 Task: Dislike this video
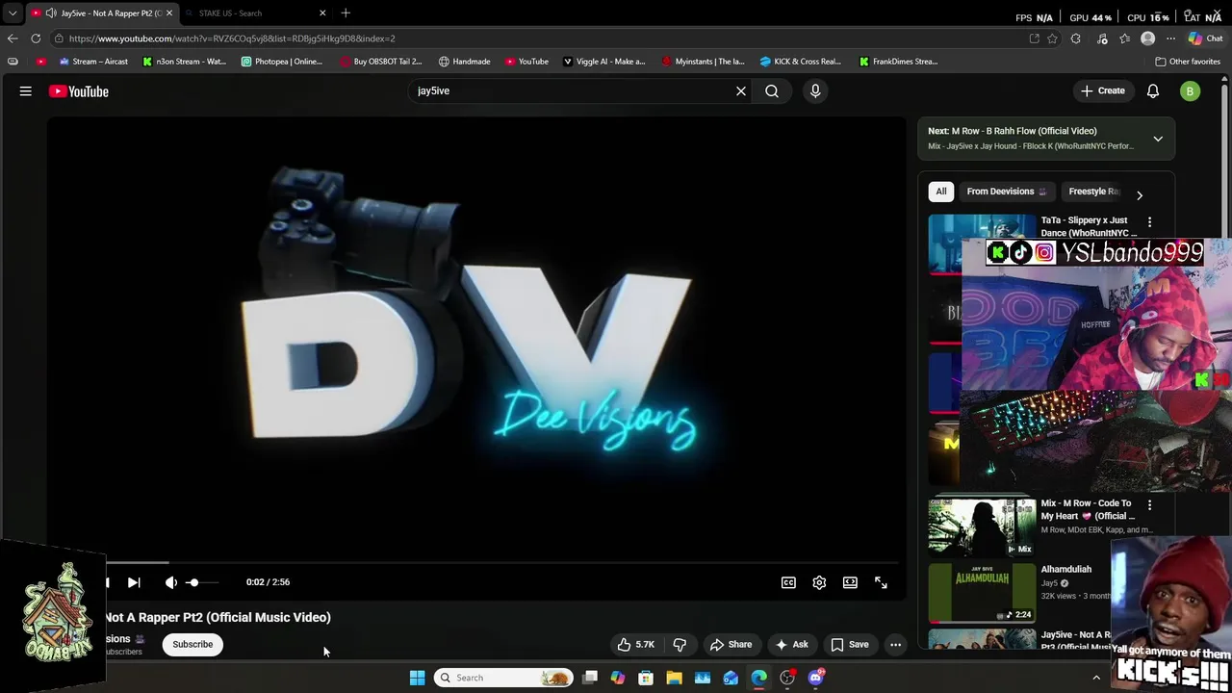click(680, 645)
